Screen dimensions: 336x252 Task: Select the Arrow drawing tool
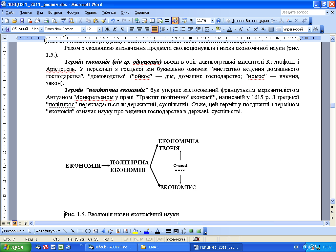coord(73,231)
